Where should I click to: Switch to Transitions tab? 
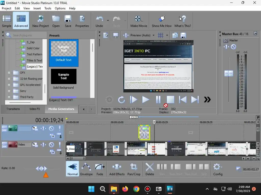(x=13, y=109)
